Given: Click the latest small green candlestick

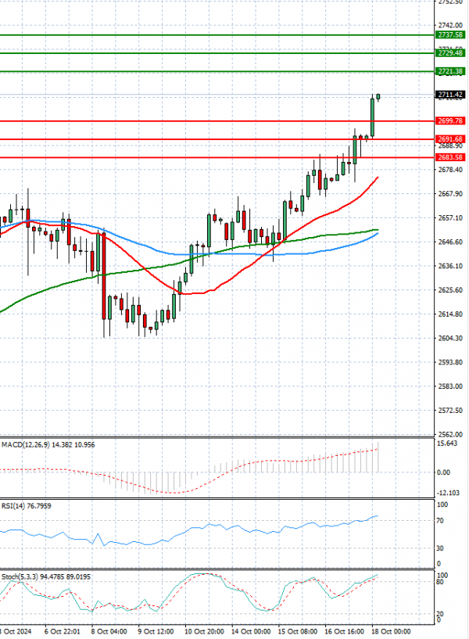Looking at the screenshot, I should pos(378,96).
